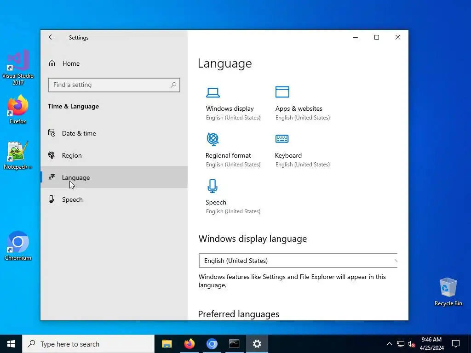The image size is (471, 353).
Task: Open the Windows display tile label
Action: coord(230,108)
